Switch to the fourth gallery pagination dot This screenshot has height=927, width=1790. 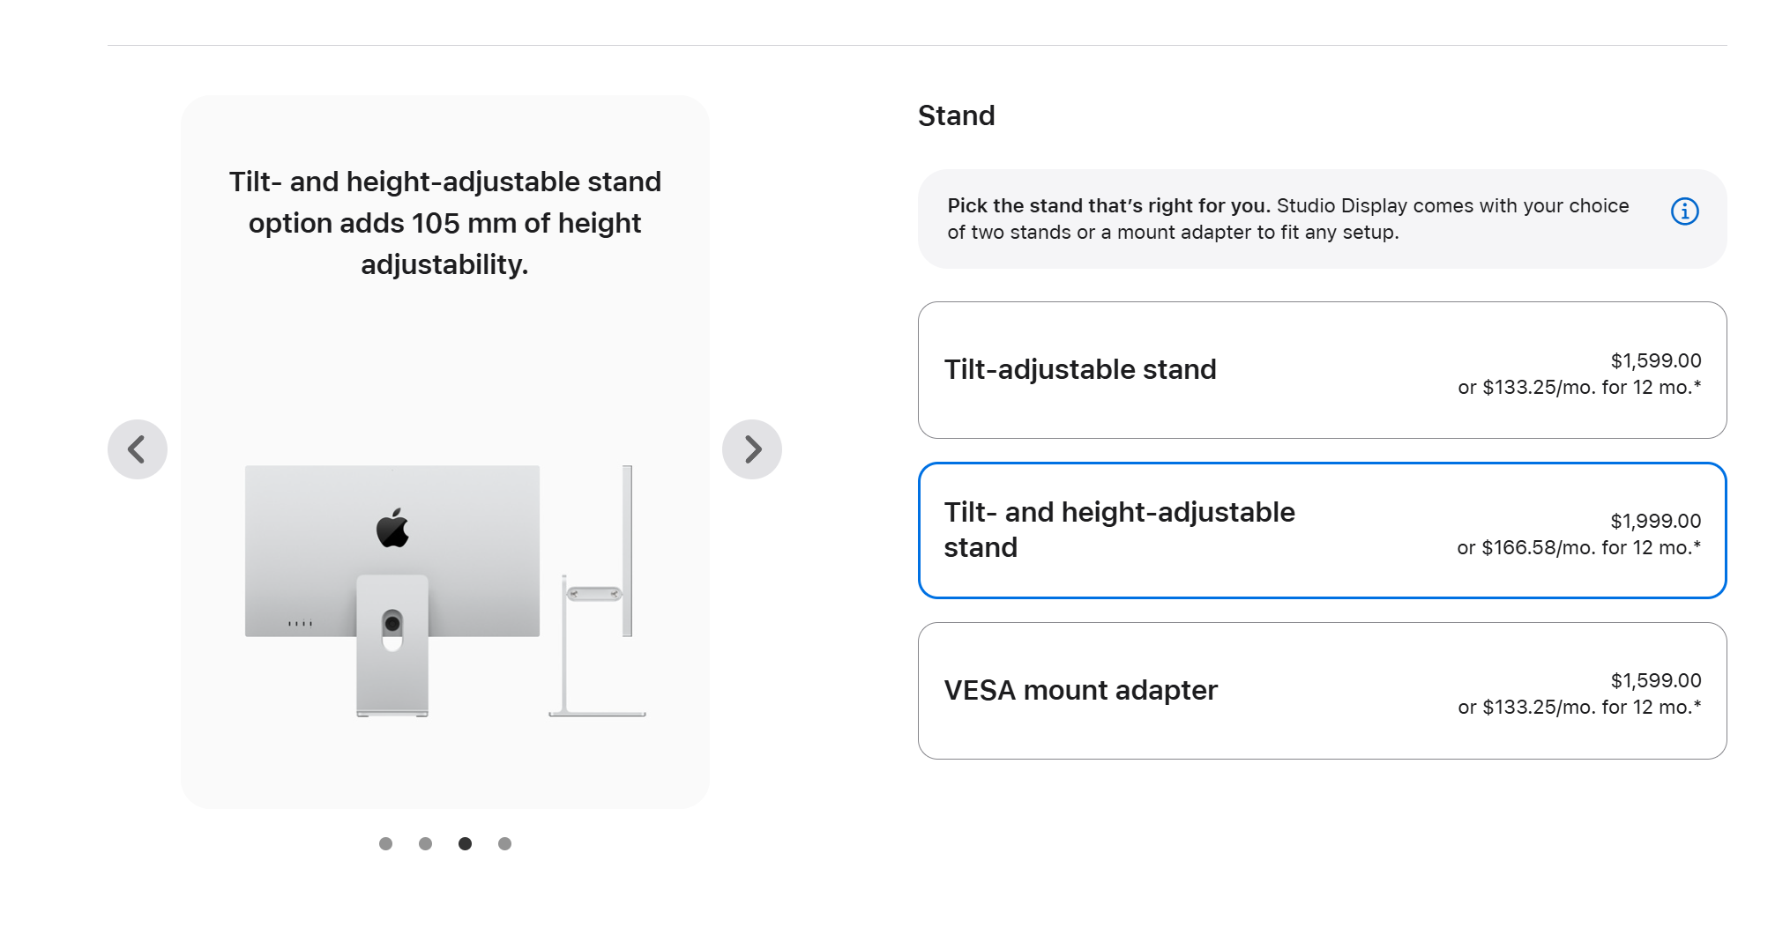[504, 843]
